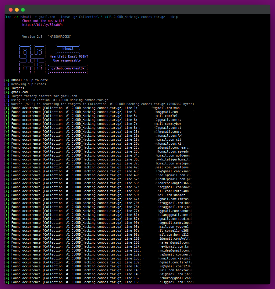Click the Found occurrence row for Line 34
275x289 pixels.
point(98,156)
